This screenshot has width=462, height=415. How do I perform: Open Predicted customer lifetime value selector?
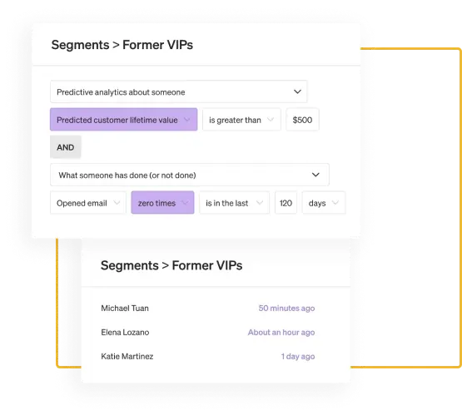click(123, 120)
